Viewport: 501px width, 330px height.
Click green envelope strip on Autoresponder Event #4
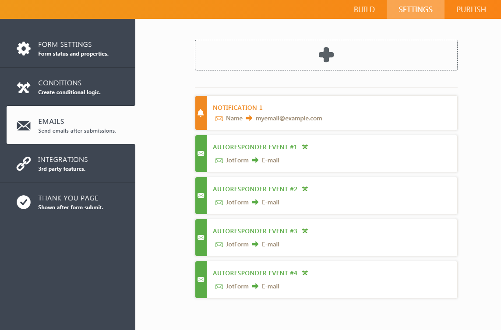pyautogui.click(x=201, y=280)
